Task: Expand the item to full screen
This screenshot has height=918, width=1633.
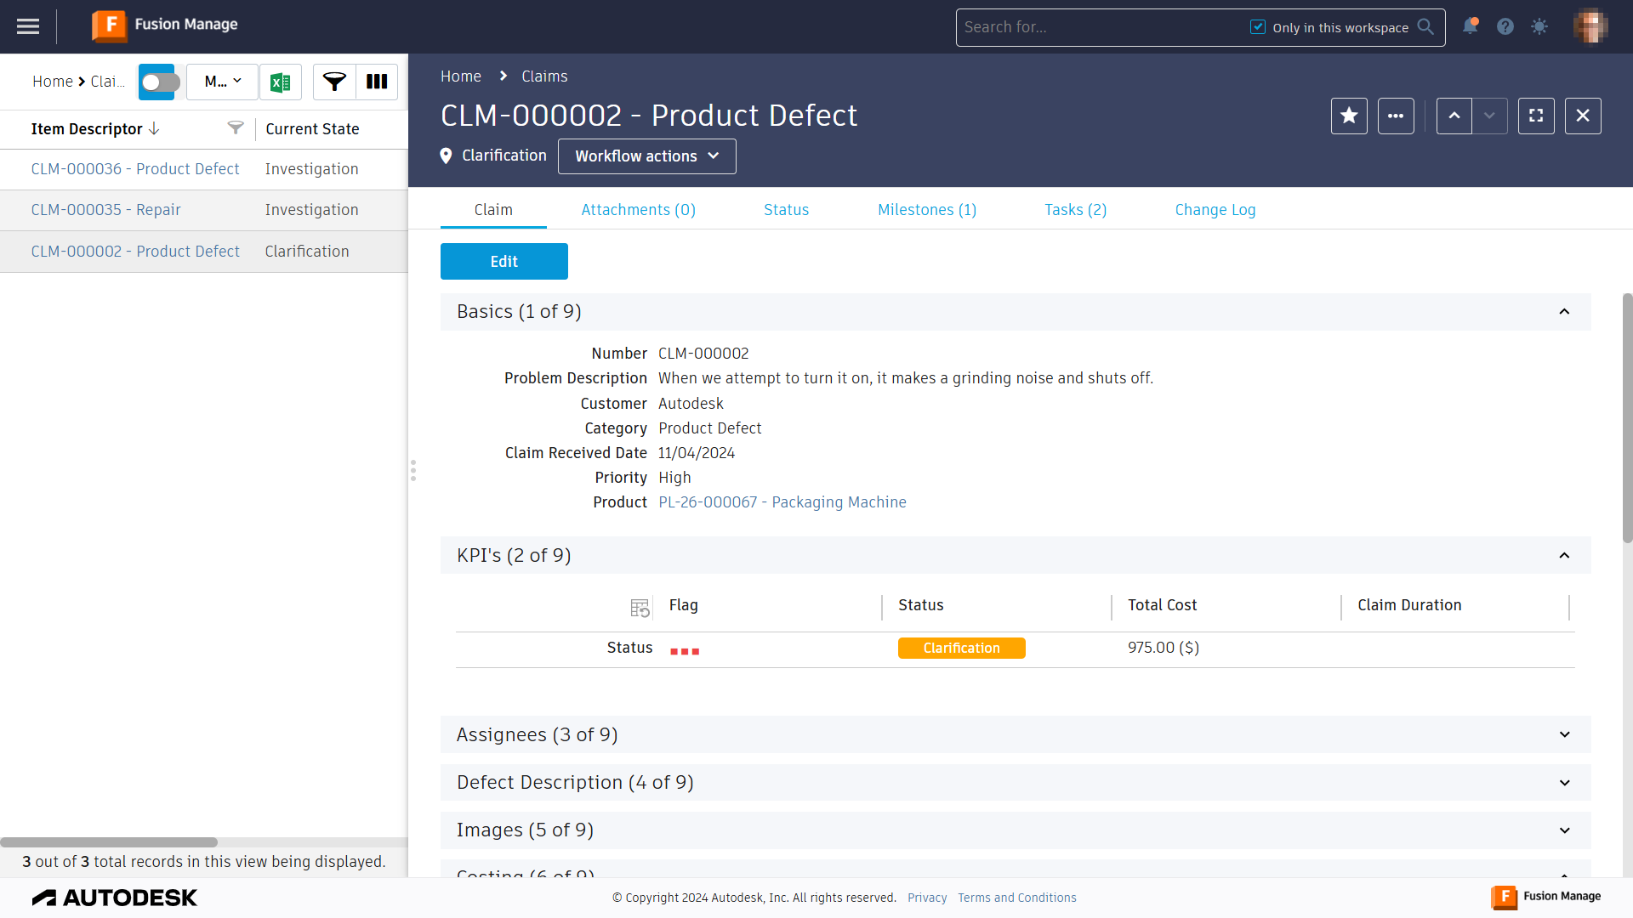Action: tap(1536, 116)
